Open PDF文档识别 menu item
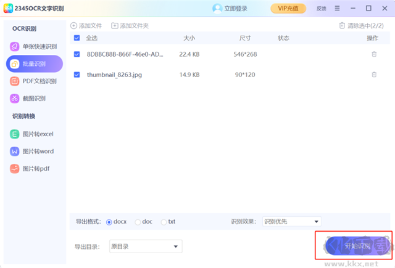 35,81
